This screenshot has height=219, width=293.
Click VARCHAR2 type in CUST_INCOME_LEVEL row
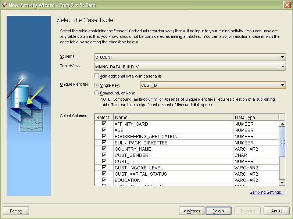click(256, 168)
